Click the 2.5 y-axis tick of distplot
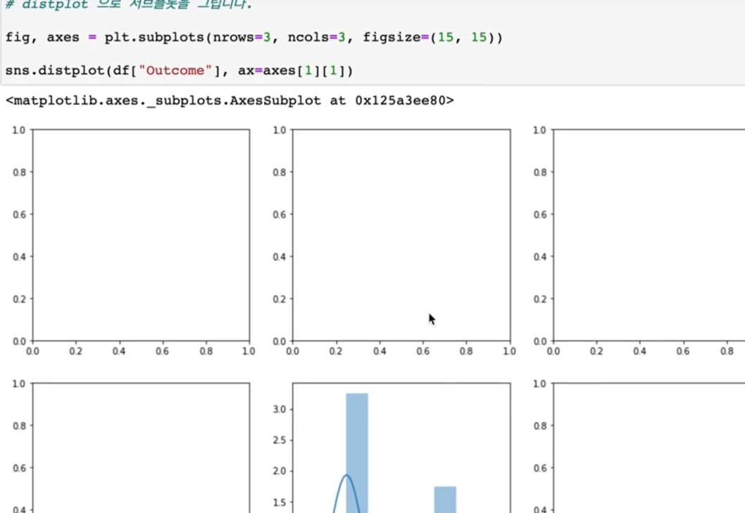The height and width of the screenshot is (513, 745). [x=280, y=441]
